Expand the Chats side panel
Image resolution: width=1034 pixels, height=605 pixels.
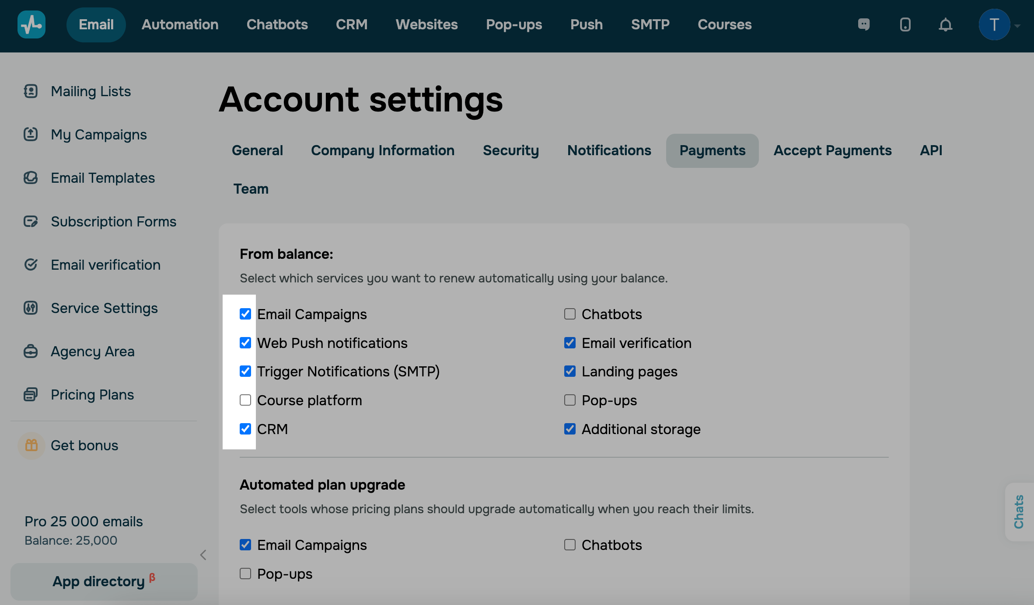coord(1019,511)
